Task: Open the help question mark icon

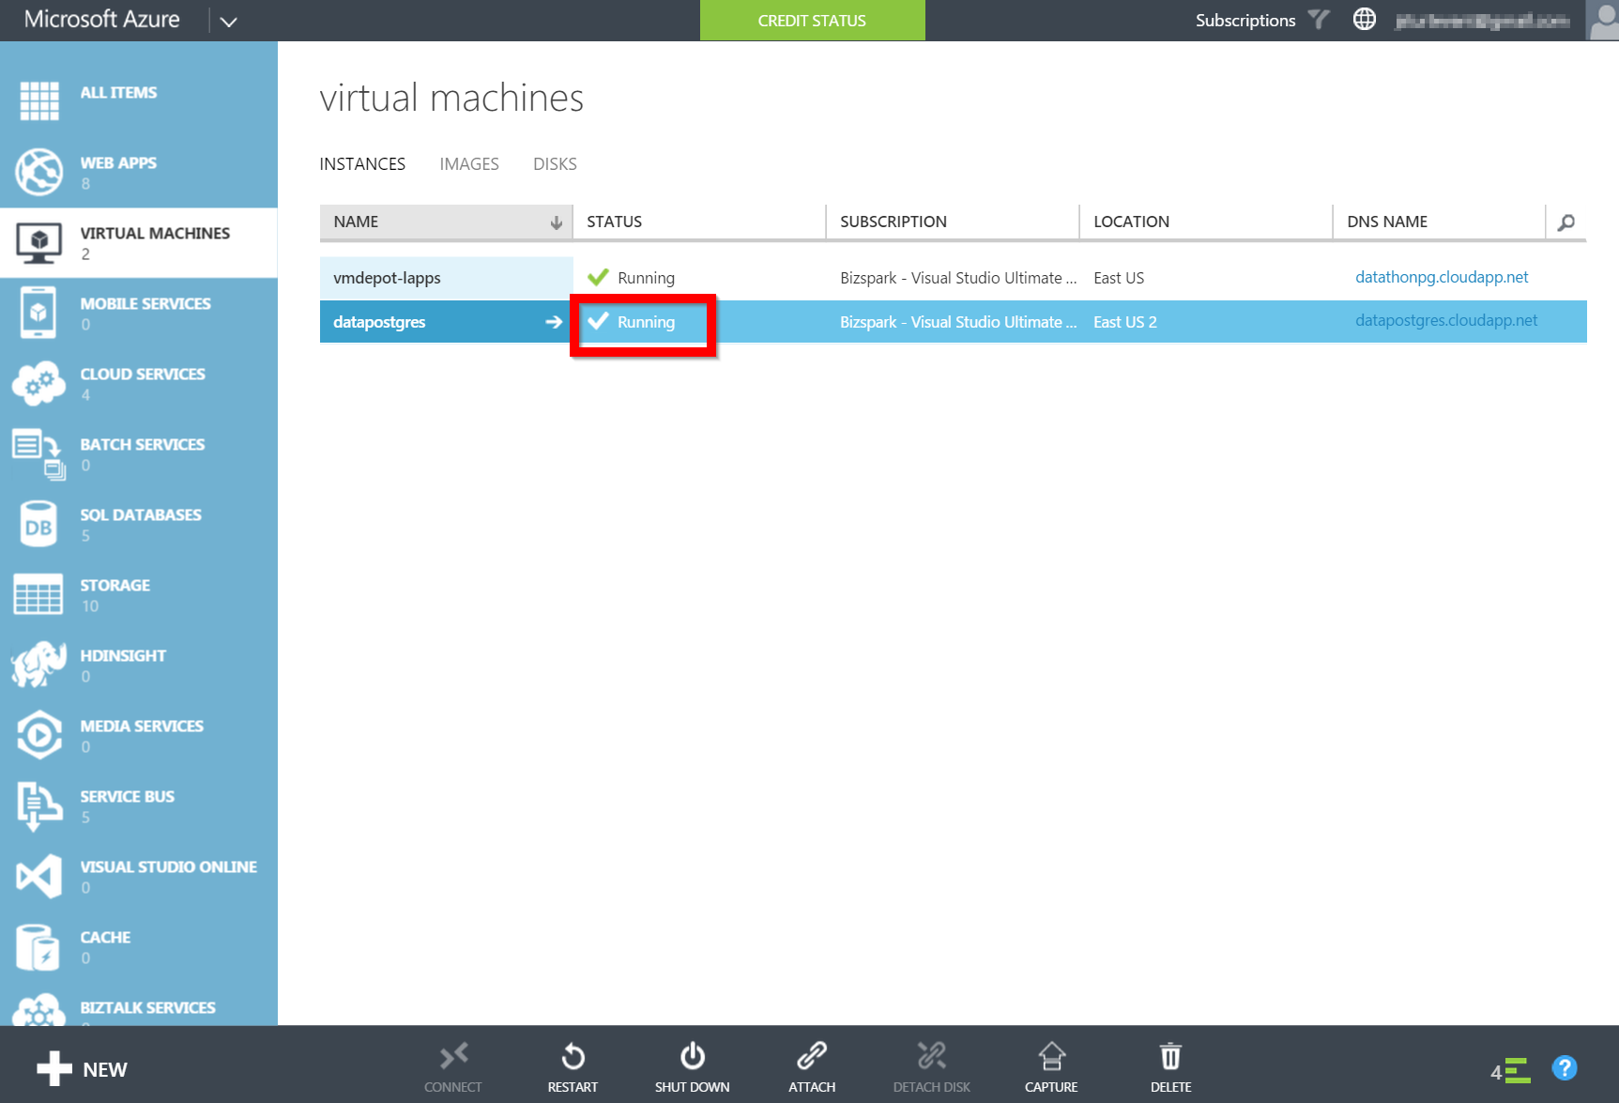Action: [x=1565, y=1068]
